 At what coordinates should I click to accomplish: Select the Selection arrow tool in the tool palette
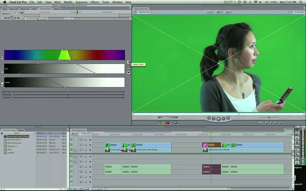[297, 130]
